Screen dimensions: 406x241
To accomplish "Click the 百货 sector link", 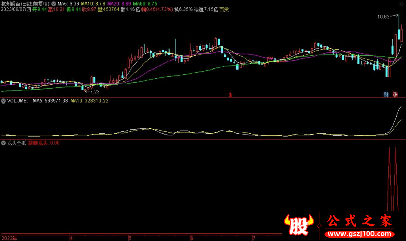I will pyautogui.click(x=224, y=9).
